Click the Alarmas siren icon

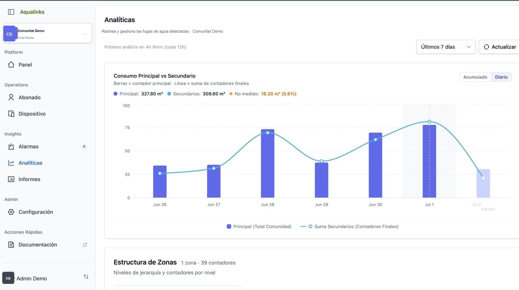11,147
